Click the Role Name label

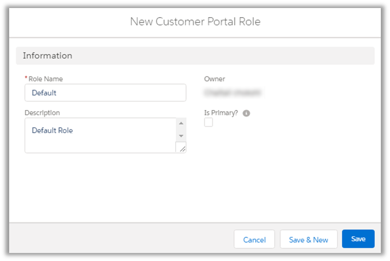pyautogui.click(x=45, y=78)
